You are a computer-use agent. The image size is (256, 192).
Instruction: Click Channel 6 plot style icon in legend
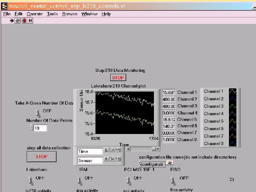click(233, 129)
